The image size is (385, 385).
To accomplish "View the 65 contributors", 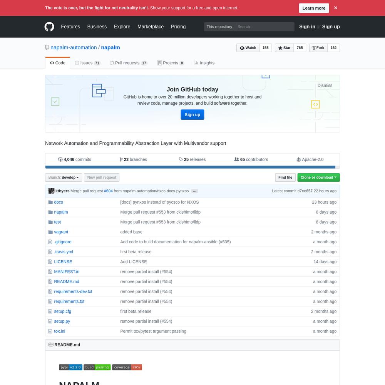I will [251, 159].
